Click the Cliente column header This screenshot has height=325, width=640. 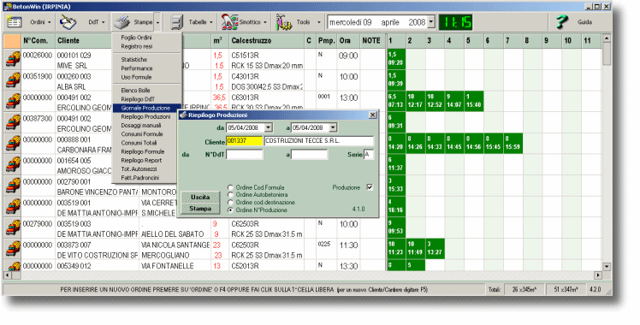pos(97,41)
